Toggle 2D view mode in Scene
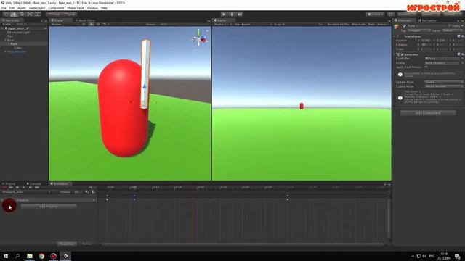Viewport: 465px width, 261px height. (x=84, y=24)
